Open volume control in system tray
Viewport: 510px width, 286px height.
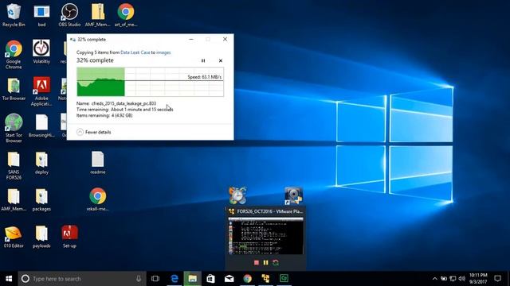point(462,279)
